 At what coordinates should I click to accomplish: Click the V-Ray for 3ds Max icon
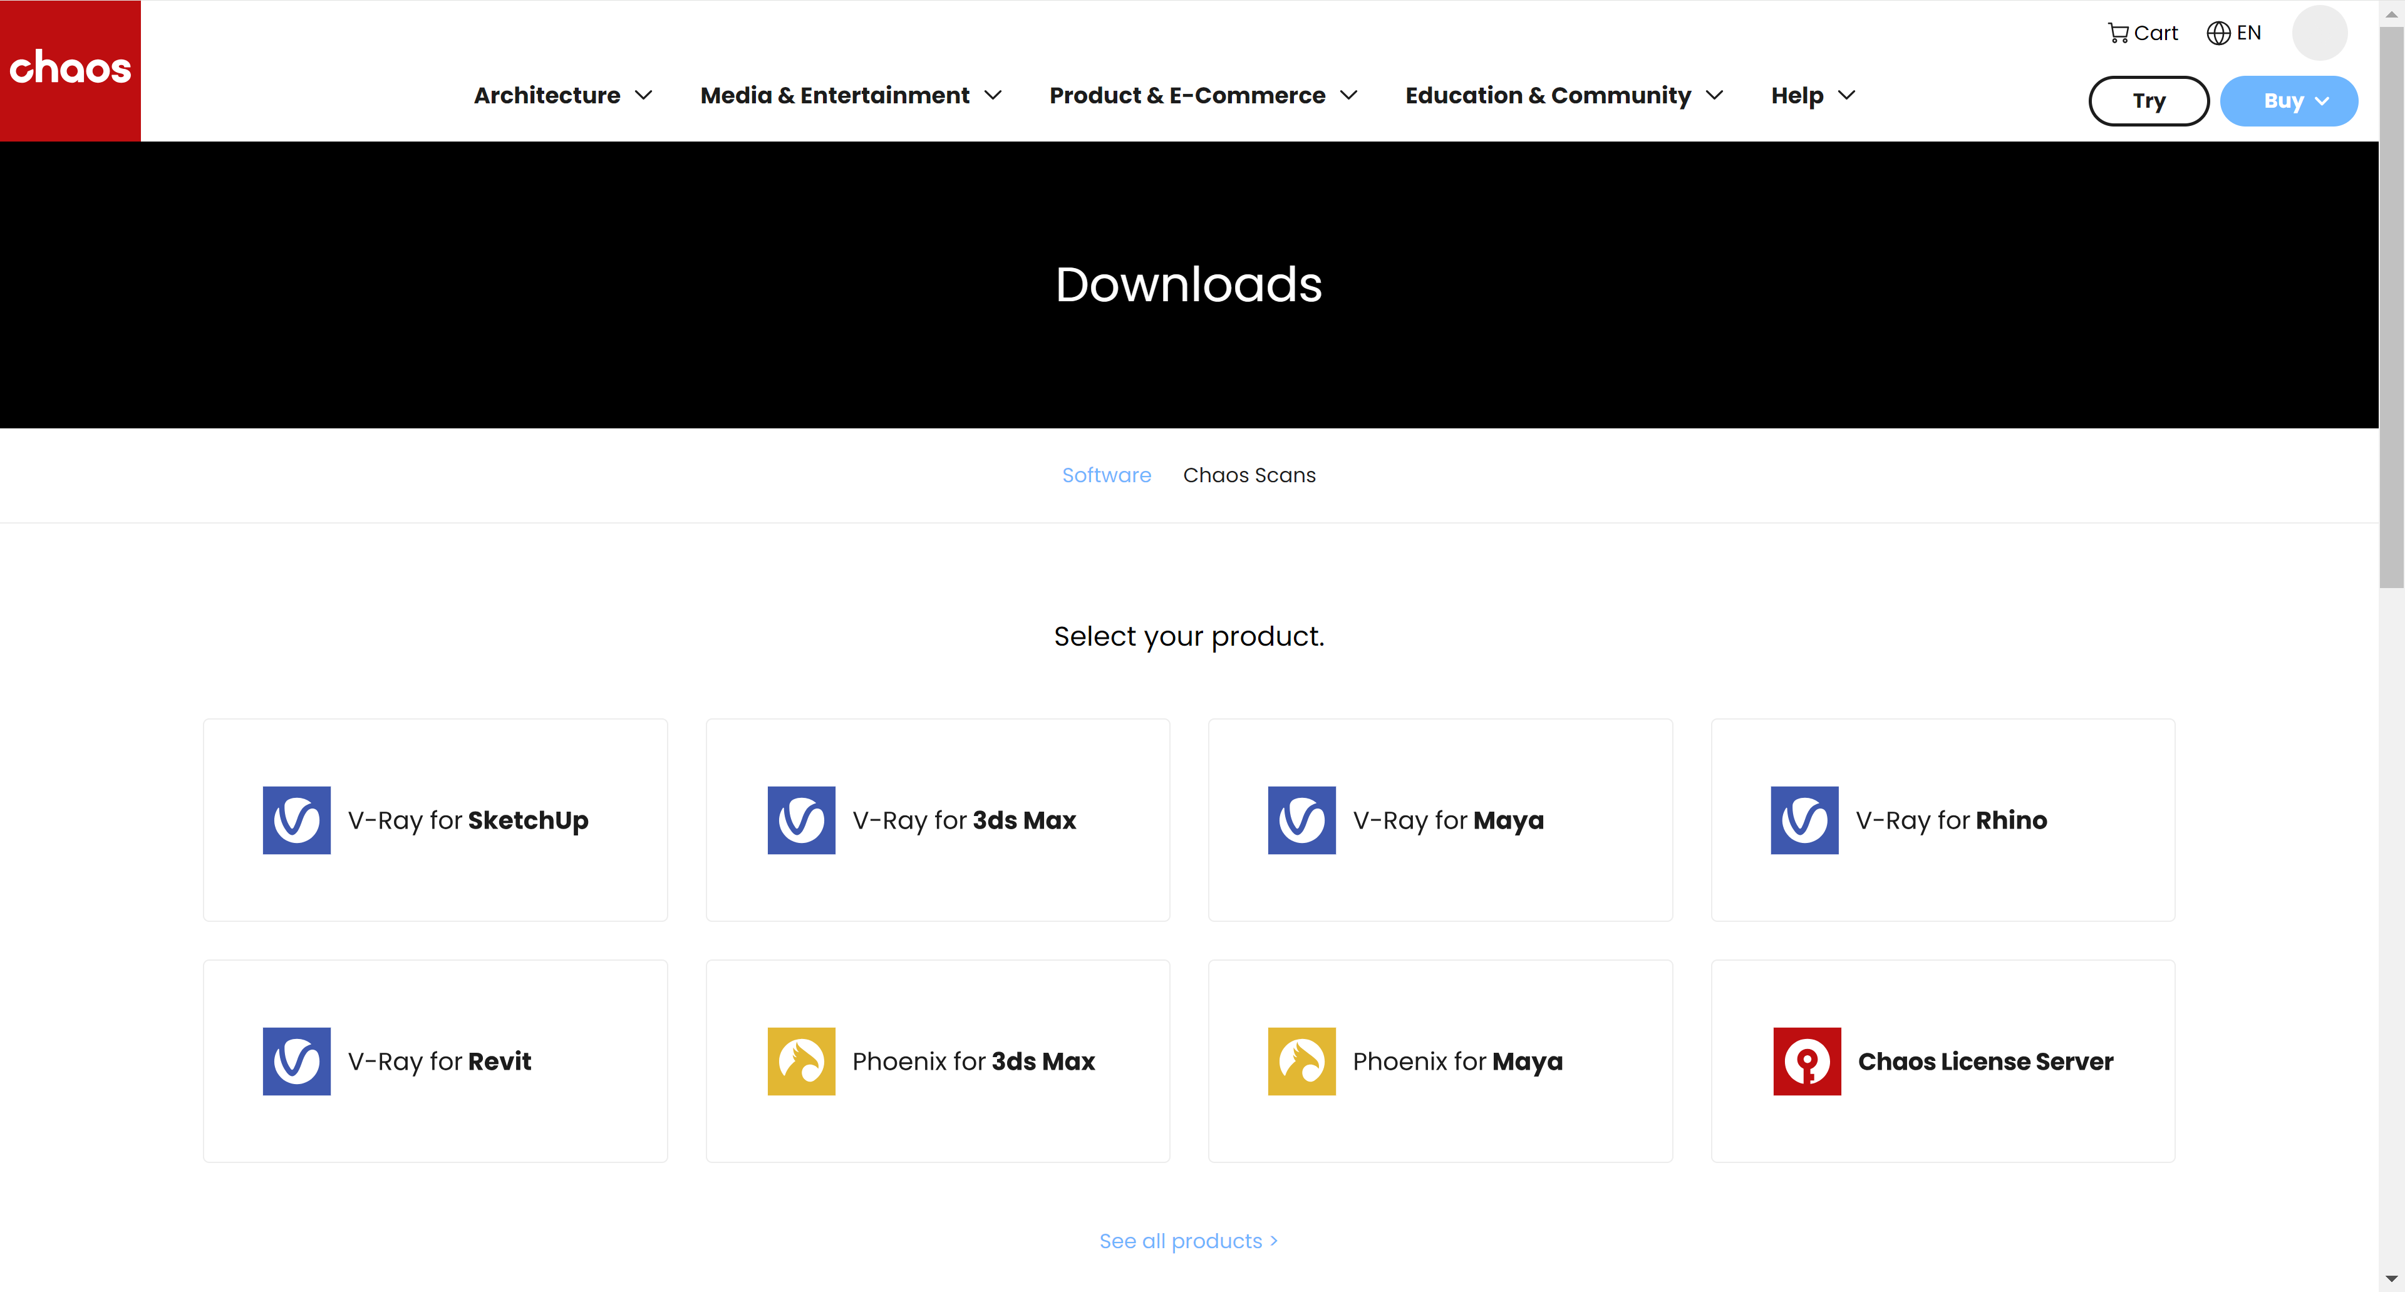(801, 820)
